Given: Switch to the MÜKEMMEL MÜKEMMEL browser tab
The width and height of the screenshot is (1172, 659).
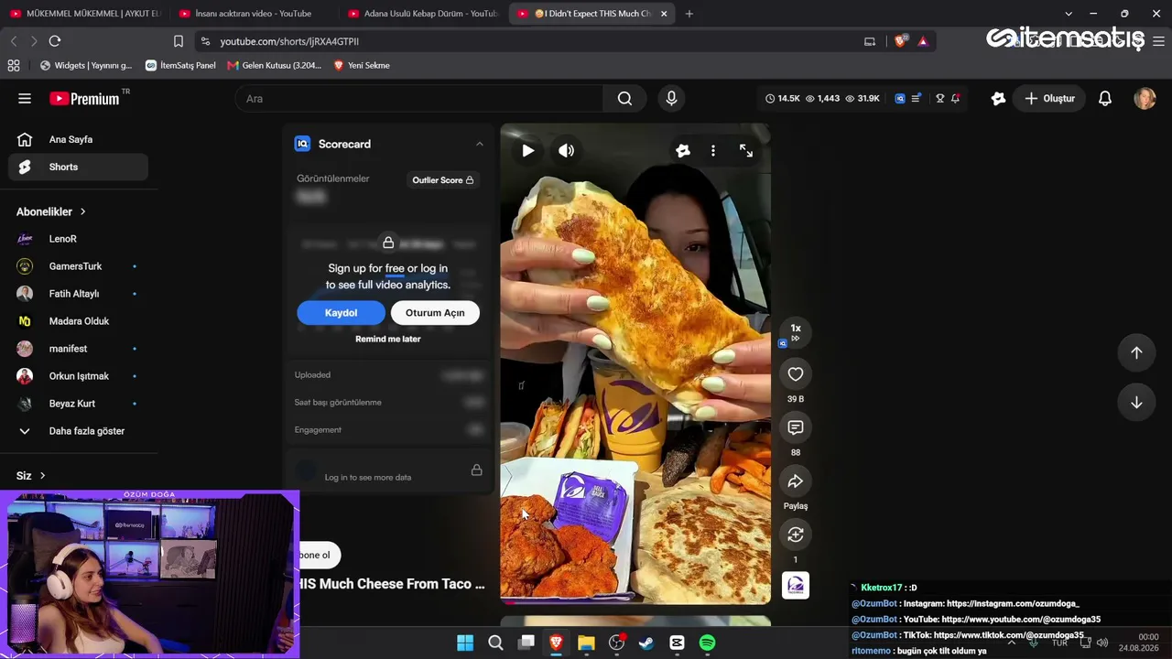Looking at the screenshot, I should [84, 14].
